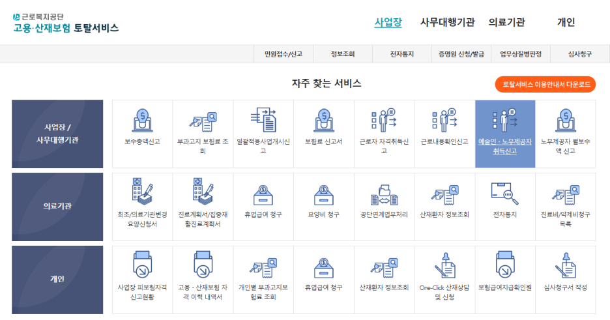This screenshot has width=610, height=320.
Task: Switch to the 의료기관 top tab
Action: 506,22
